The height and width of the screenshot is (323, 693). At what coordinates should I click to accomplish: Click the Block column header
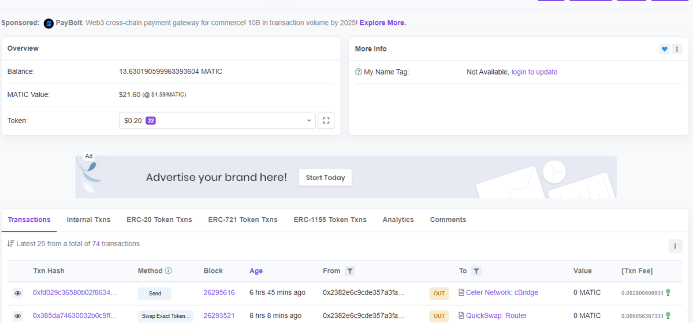point(213,270)
